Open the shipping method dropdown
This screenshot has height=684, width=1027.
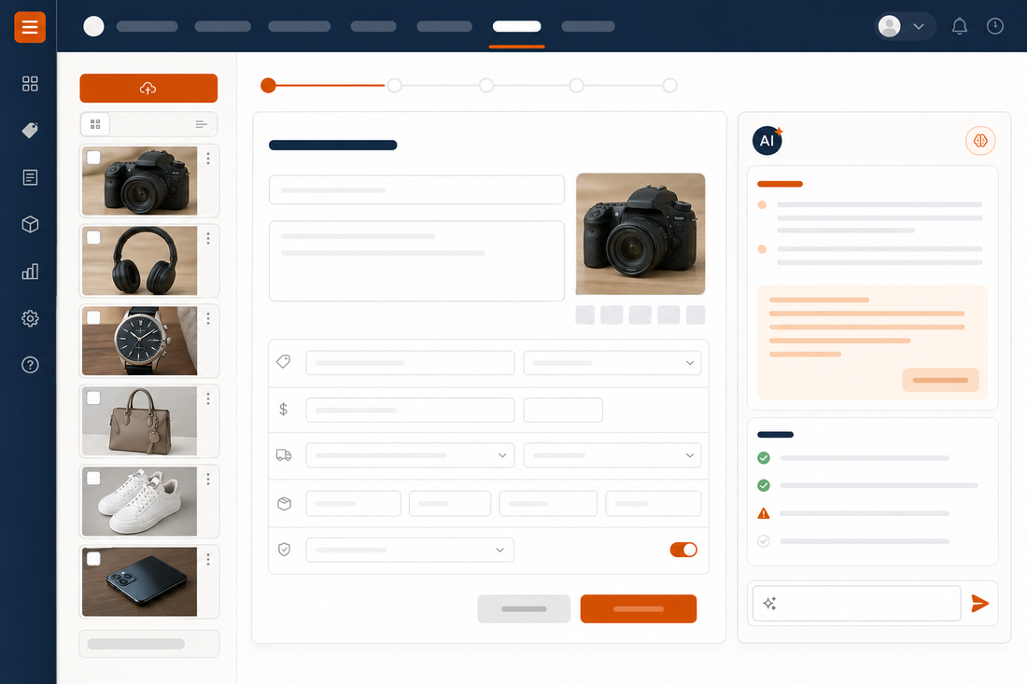tap(410, 455)
